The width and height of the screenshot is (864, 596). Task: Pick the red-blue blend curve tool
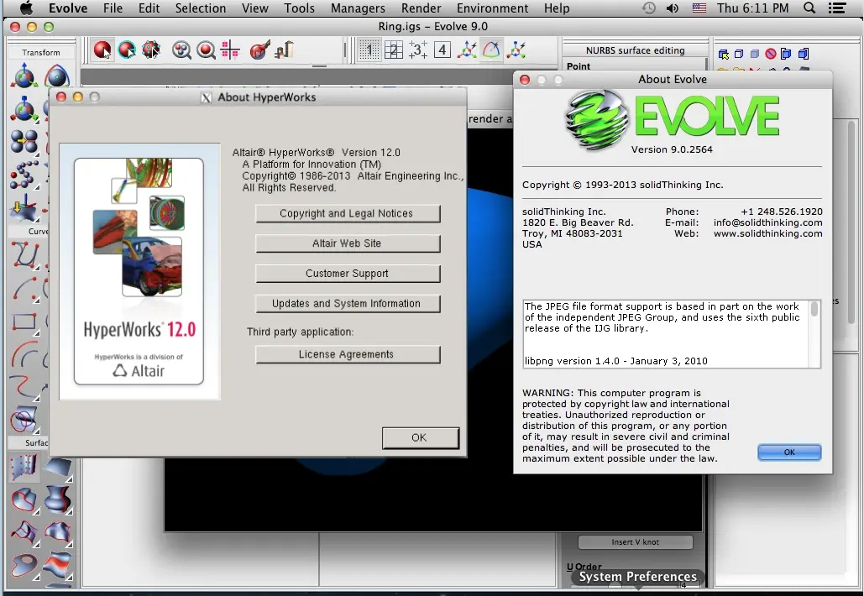25,387
